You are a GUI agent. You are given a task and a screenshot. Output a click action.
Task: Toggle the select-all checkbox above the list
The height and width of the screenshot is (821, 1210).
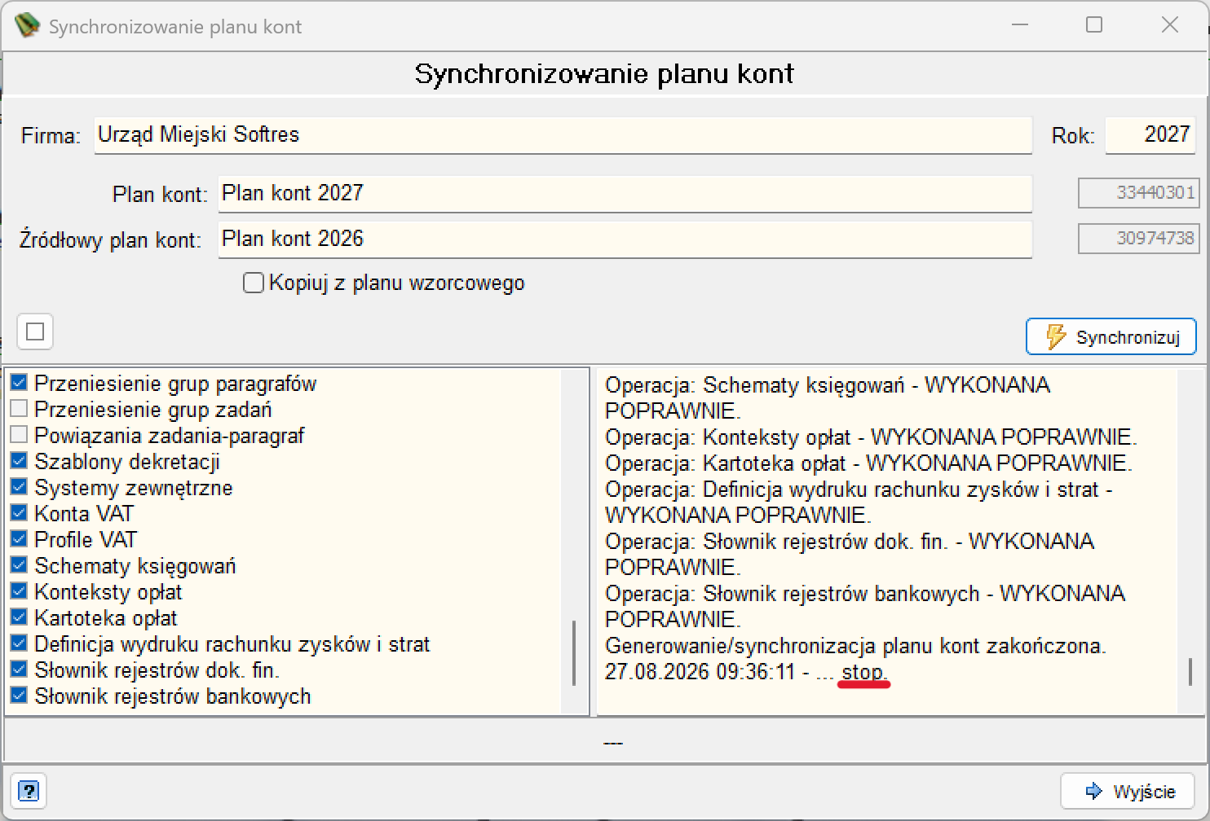pyautogui.click(x=35, y=331)
